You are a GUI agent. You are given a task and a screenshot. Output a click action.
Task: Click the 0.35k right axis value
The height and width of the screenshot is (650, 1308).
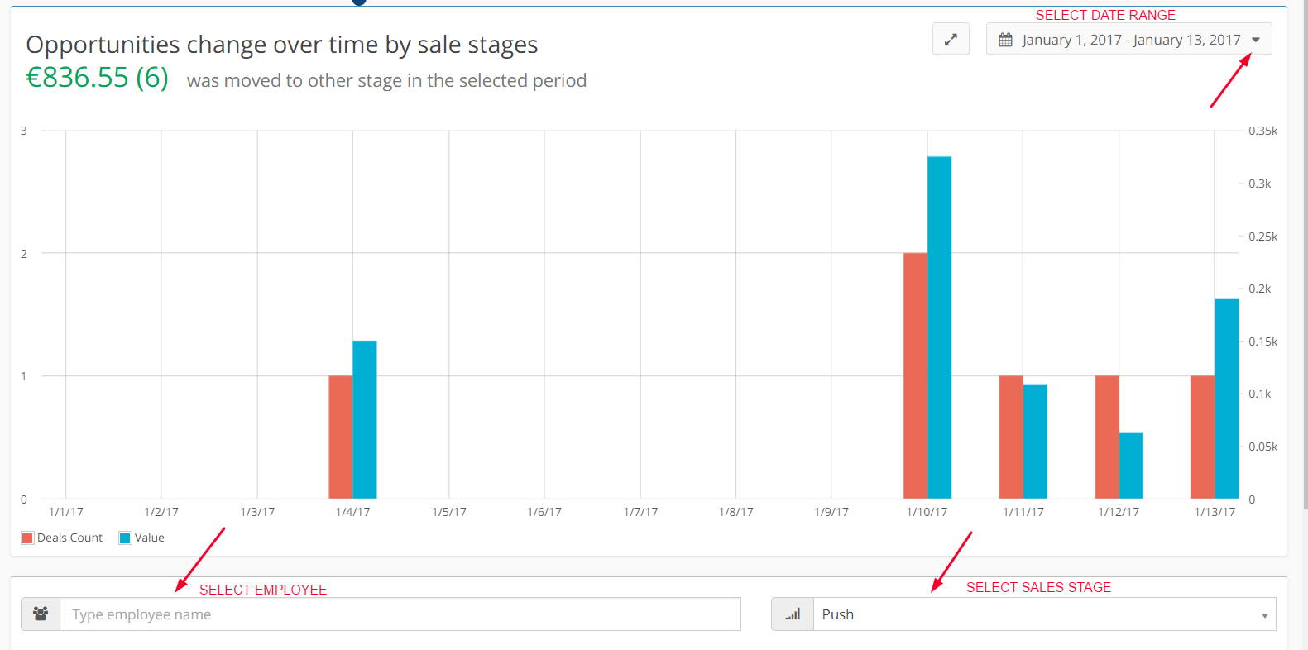1262,131
